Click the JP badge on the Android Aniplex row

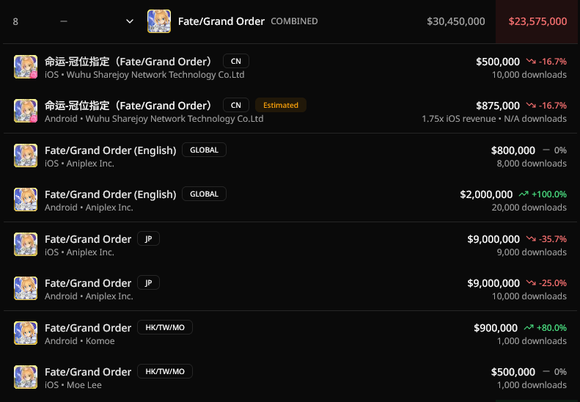tap(148, 283)
